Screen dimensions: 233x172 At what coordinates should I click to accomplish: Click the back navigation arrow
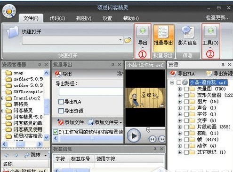(7, 155)
